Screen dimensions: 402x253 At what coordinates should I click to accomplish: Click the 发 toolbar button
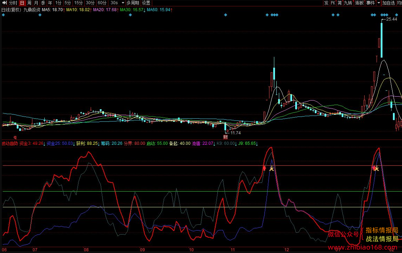click(x=326, y=3)
